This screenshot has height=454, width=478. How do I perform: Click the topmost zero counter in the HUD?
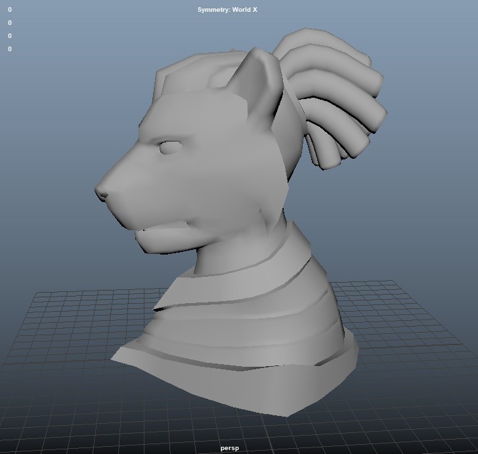click(10, 10)
